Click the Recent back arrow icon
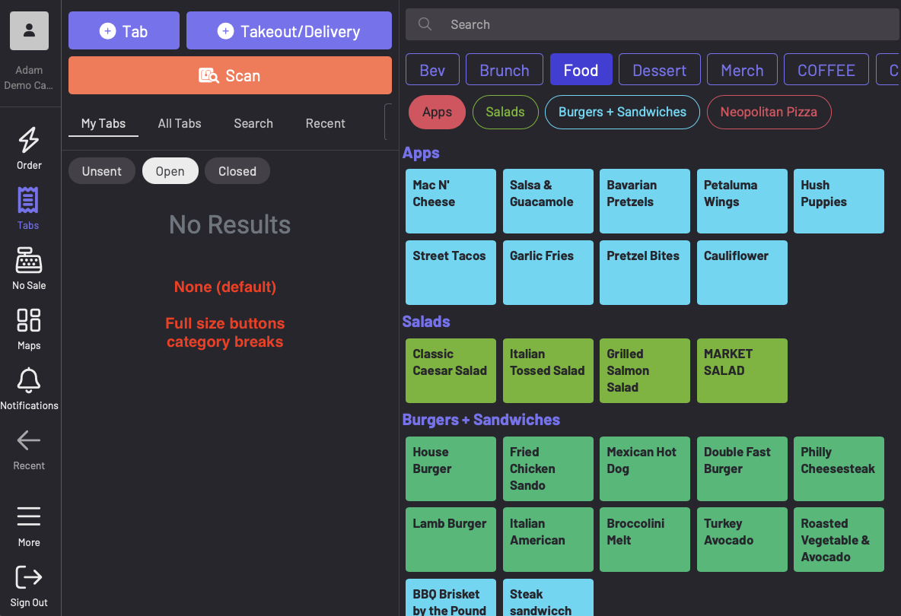 pyautogui.click(x=29, y=440)
